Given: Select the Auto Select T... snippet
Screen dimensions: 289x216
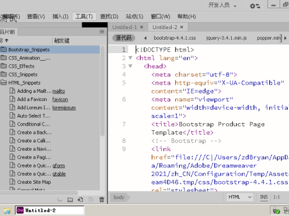Looking at the screenshot, I should pyautogui.click(x=34, y=116).
